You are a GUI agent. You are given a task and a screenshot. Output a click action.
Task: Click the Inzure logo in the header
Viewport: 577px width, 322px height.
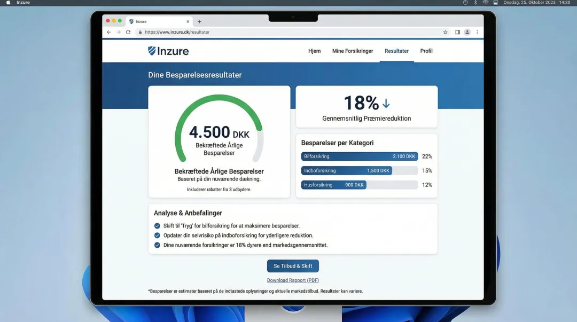(168, 51)
